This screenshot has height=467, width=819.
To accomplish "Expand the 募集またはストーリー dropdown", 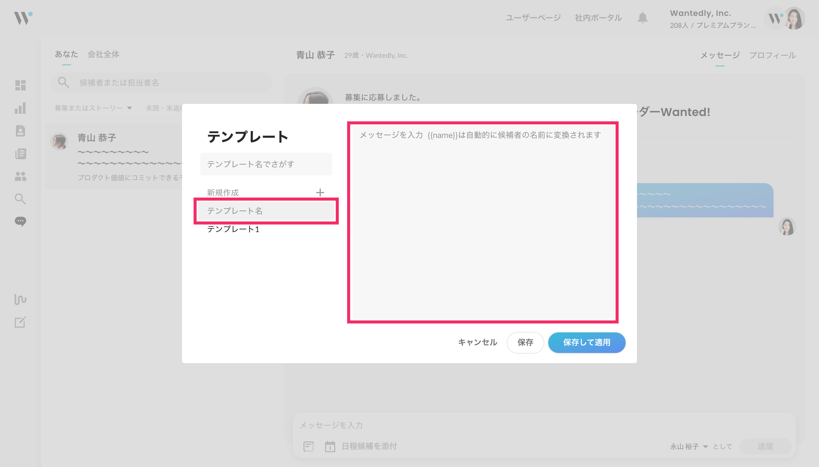I will (93, 108).
